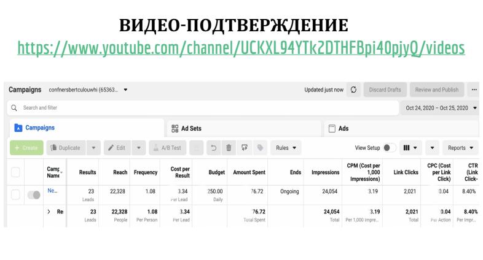483x260 pixels.
Task: Open the campaign name link 'Ne...'
Action: point(52,191)
